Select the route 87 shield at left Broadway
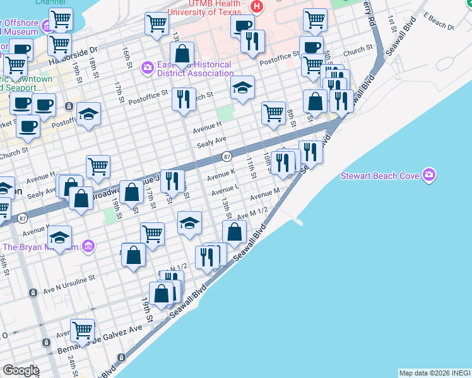 pyautogui.click(x=22, y=218)
